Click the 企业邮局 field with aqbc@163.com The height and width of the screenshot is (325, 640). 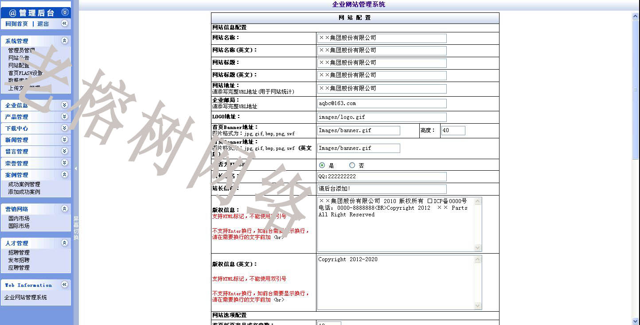point(382,103)
